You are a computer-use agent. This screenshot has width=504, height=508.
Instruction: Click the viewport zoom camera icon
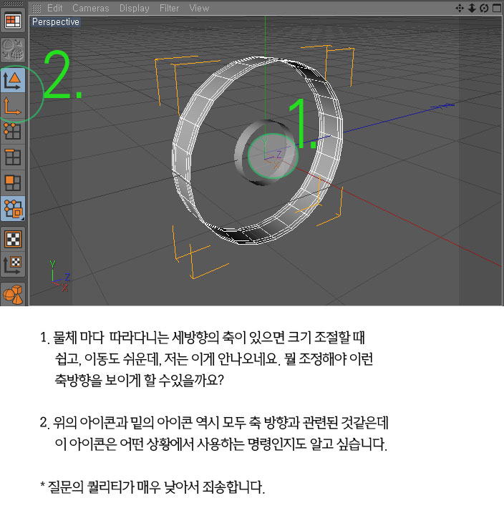[472, 8]
